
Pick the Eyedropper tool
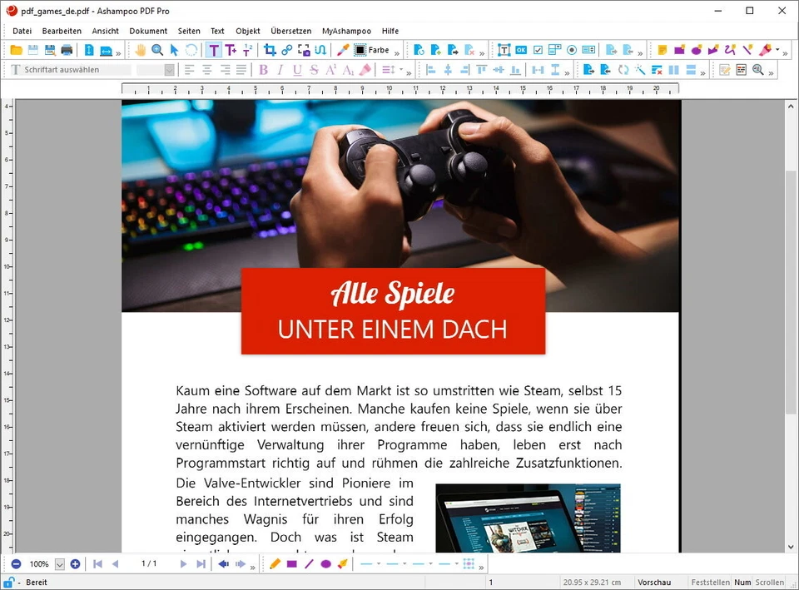click(341, 50)
